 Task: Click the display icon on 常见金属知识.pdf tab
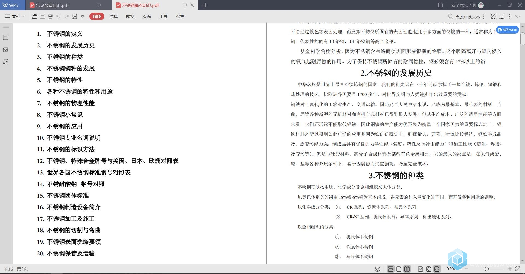click(x=99, y=5)
